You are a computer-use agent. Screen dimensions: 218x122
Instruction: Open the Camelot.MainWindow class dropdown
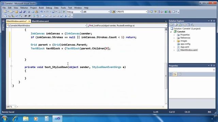tap(85, 26)
